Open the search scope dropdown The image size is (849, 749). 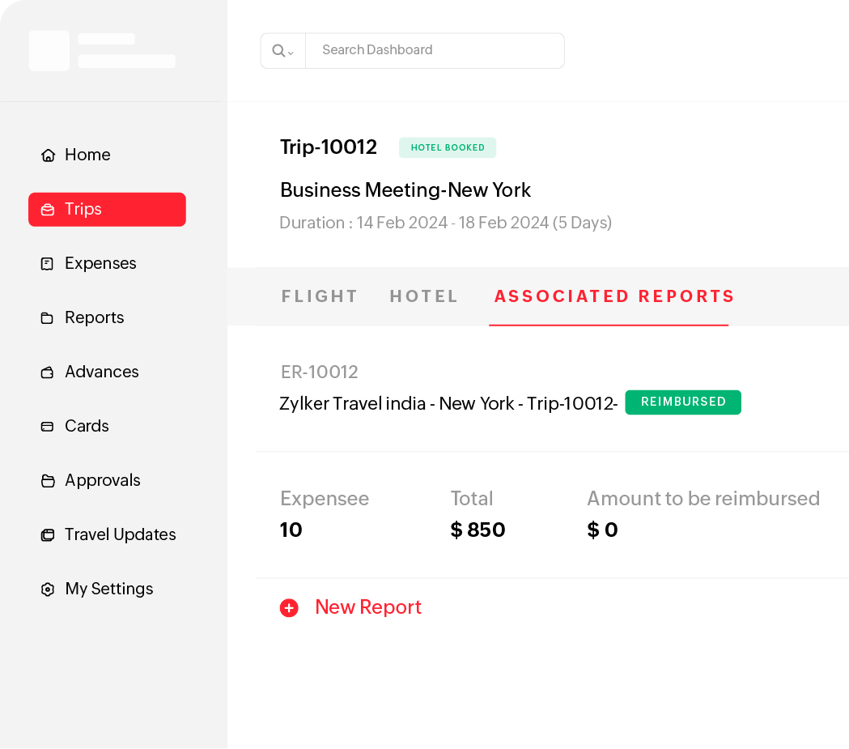pyautogui.click(x=282, y=51)
